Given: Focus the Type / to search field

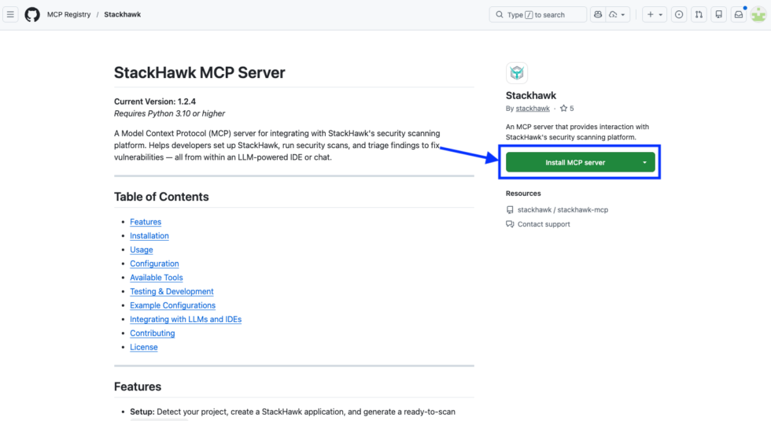Looking at the screenshot, I should 538,15.
